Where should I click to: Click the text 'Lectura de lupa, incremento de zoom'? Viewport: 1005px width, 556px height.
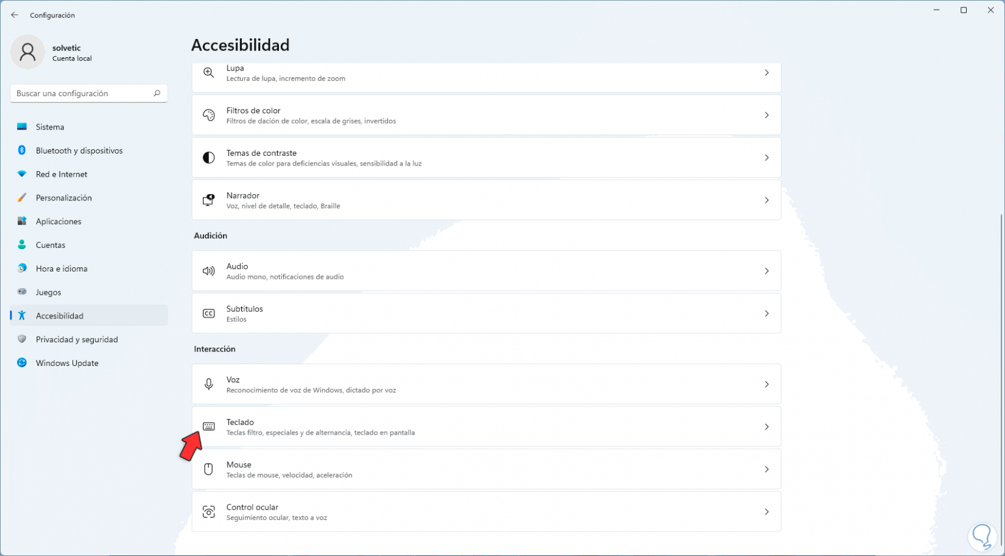point(286,79)
